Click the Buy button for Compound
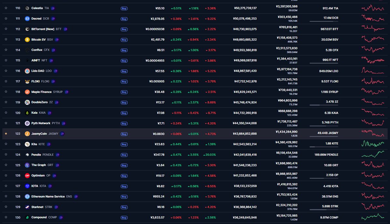Image resolution: width=390 pixels, height=224 pixels. [x=124, y=217]
